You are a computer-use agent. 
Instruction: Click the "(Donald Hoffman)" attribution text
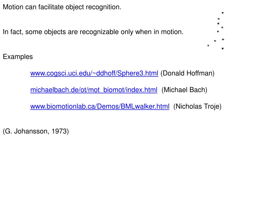point(187,73)
